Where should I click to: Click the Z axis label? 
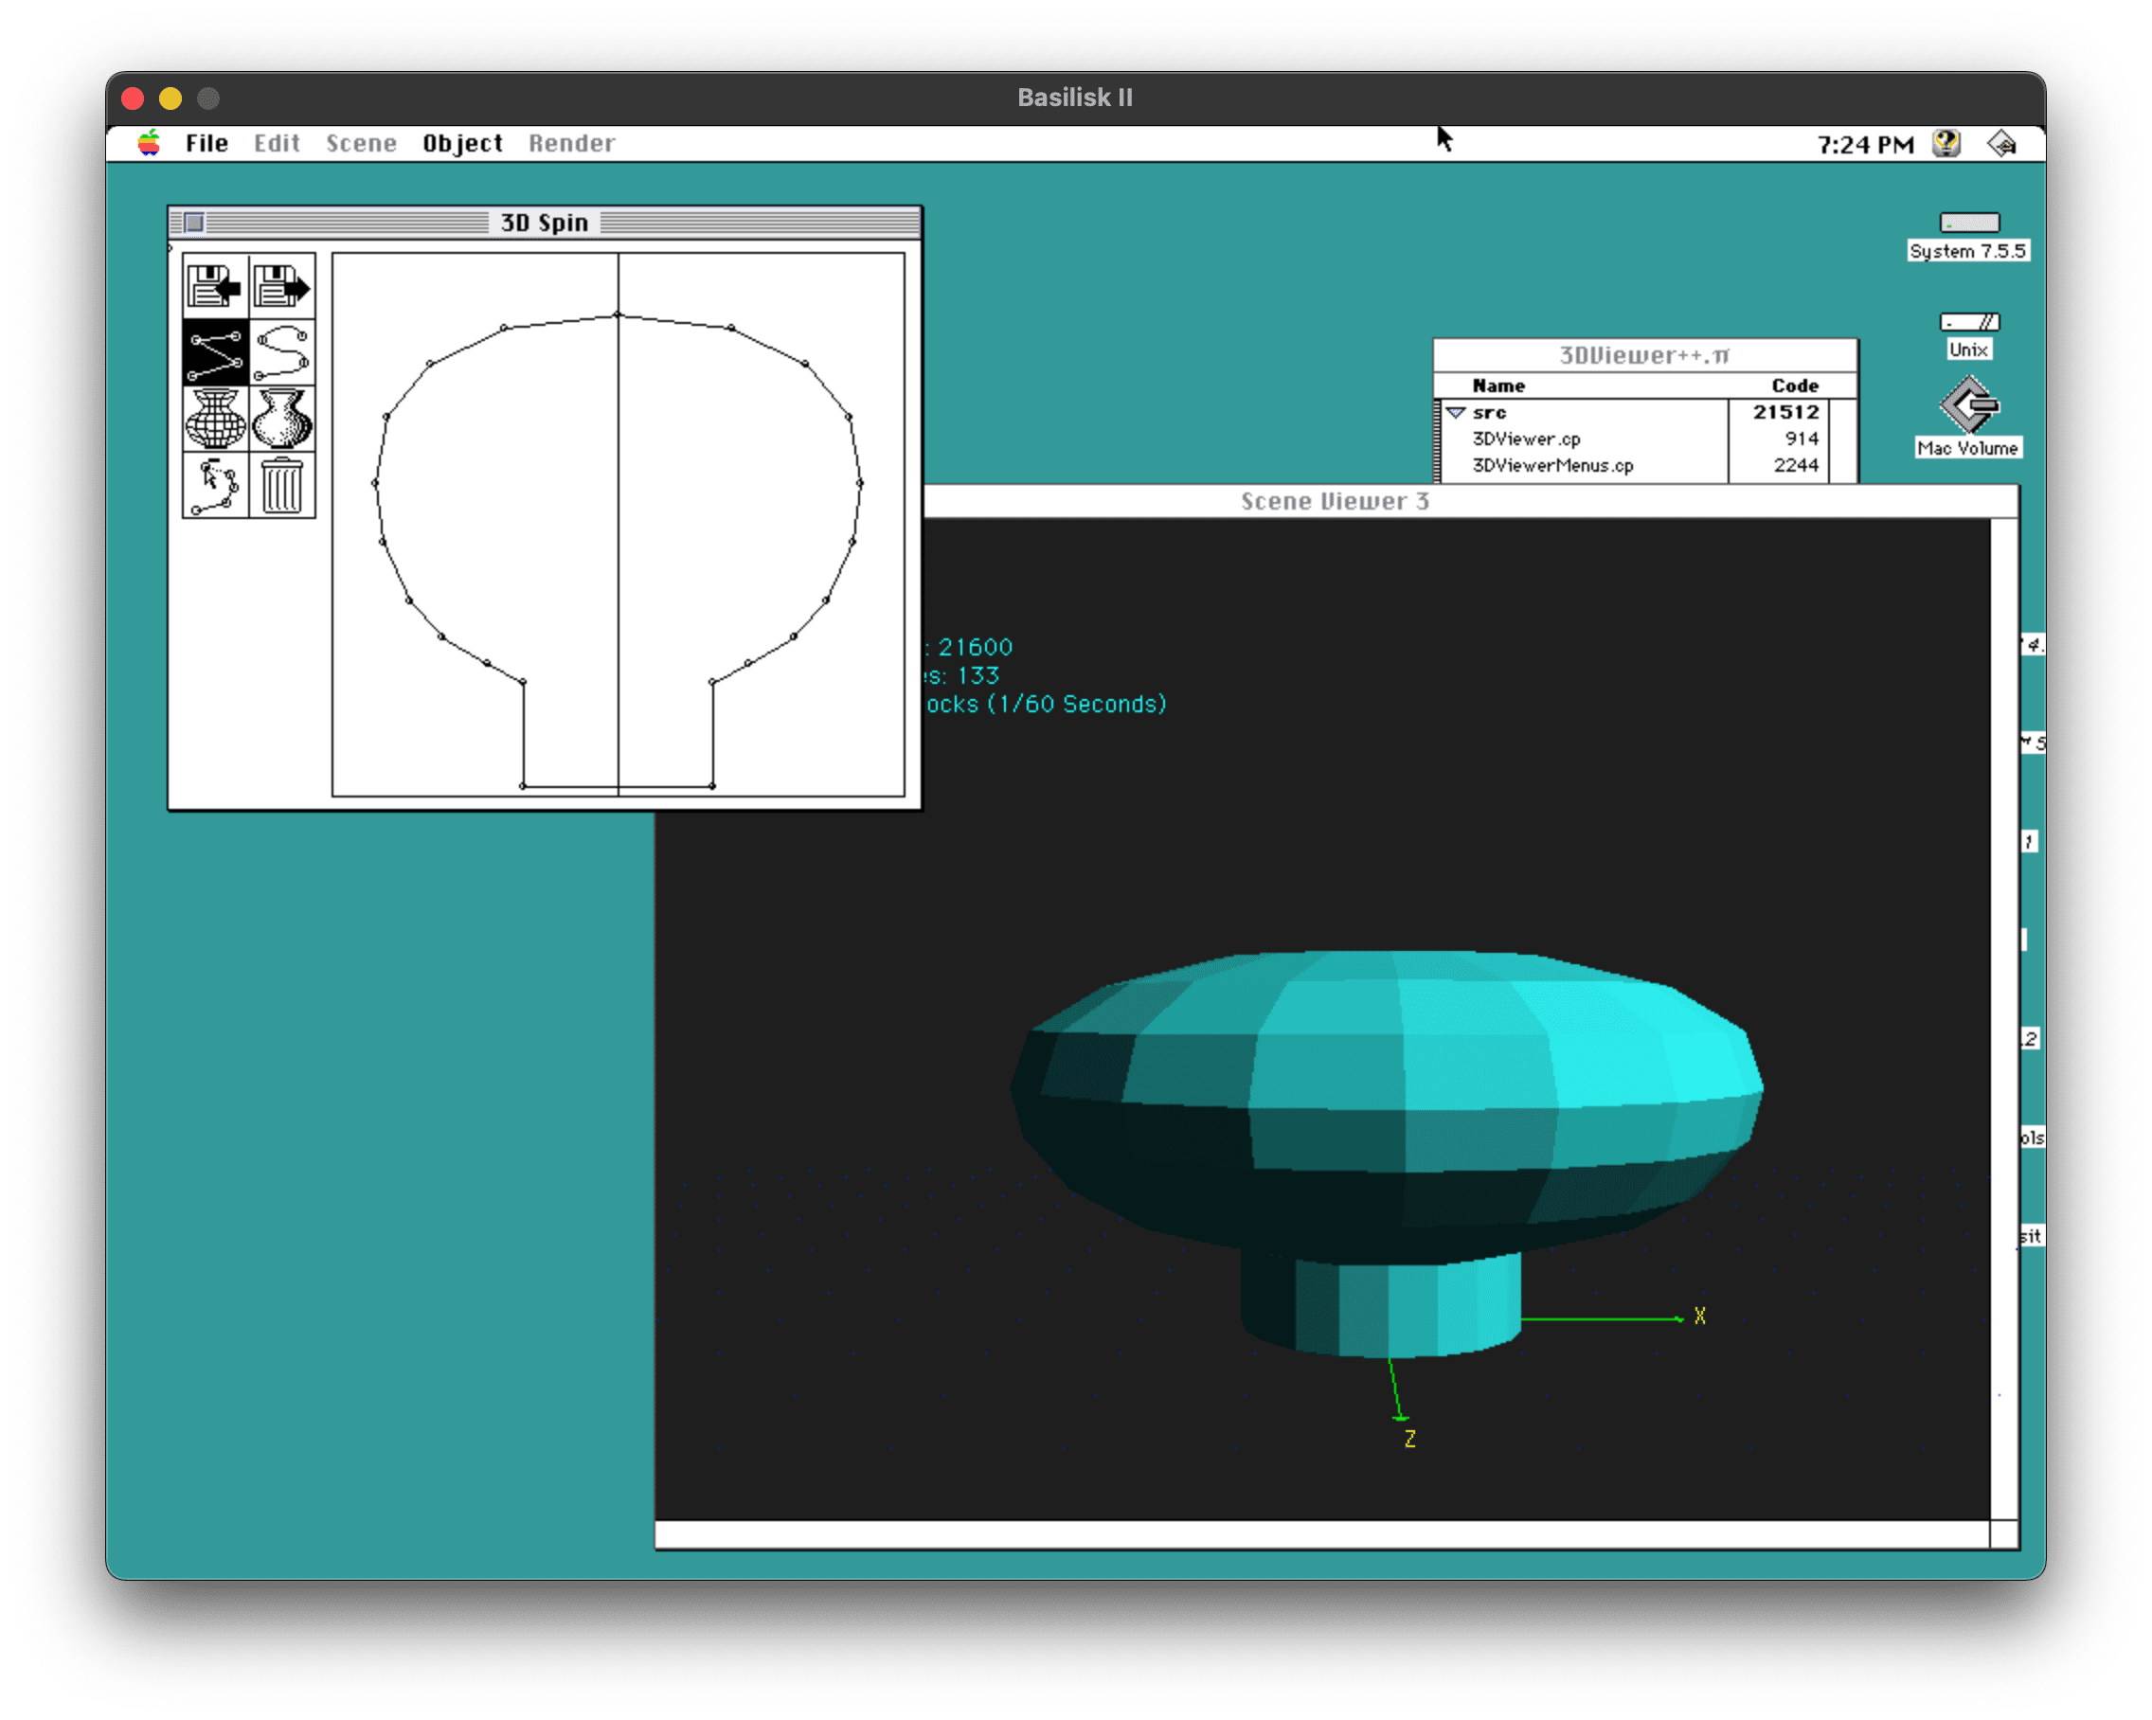[x=1409, y=1439]
